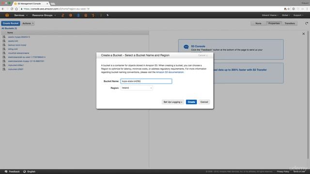Open the Services dropdown menu
Viewport: 310px width, 174px height.
[x=21, y=15]
